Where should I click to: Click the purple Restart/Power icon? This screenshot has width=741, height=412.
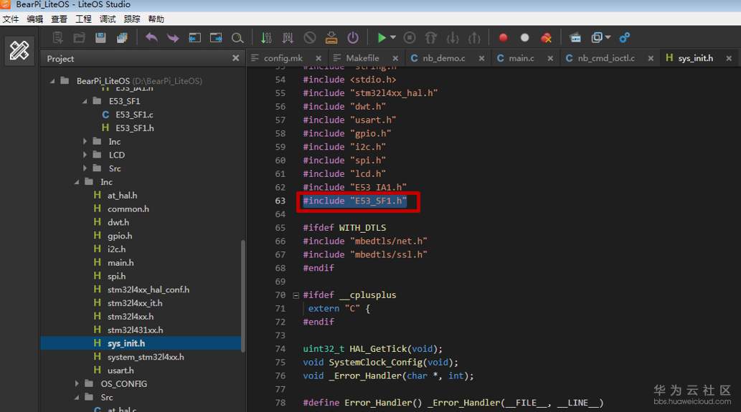[x=353, y=38]
